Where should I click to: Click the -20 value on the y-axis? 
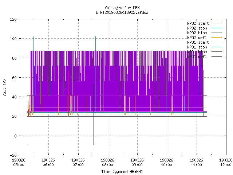pyautogui.click(x=13, y=155)
